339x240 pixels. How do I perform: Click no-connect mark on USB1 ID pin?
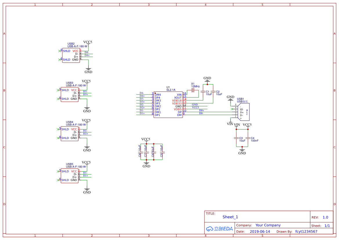click(232, 109)
